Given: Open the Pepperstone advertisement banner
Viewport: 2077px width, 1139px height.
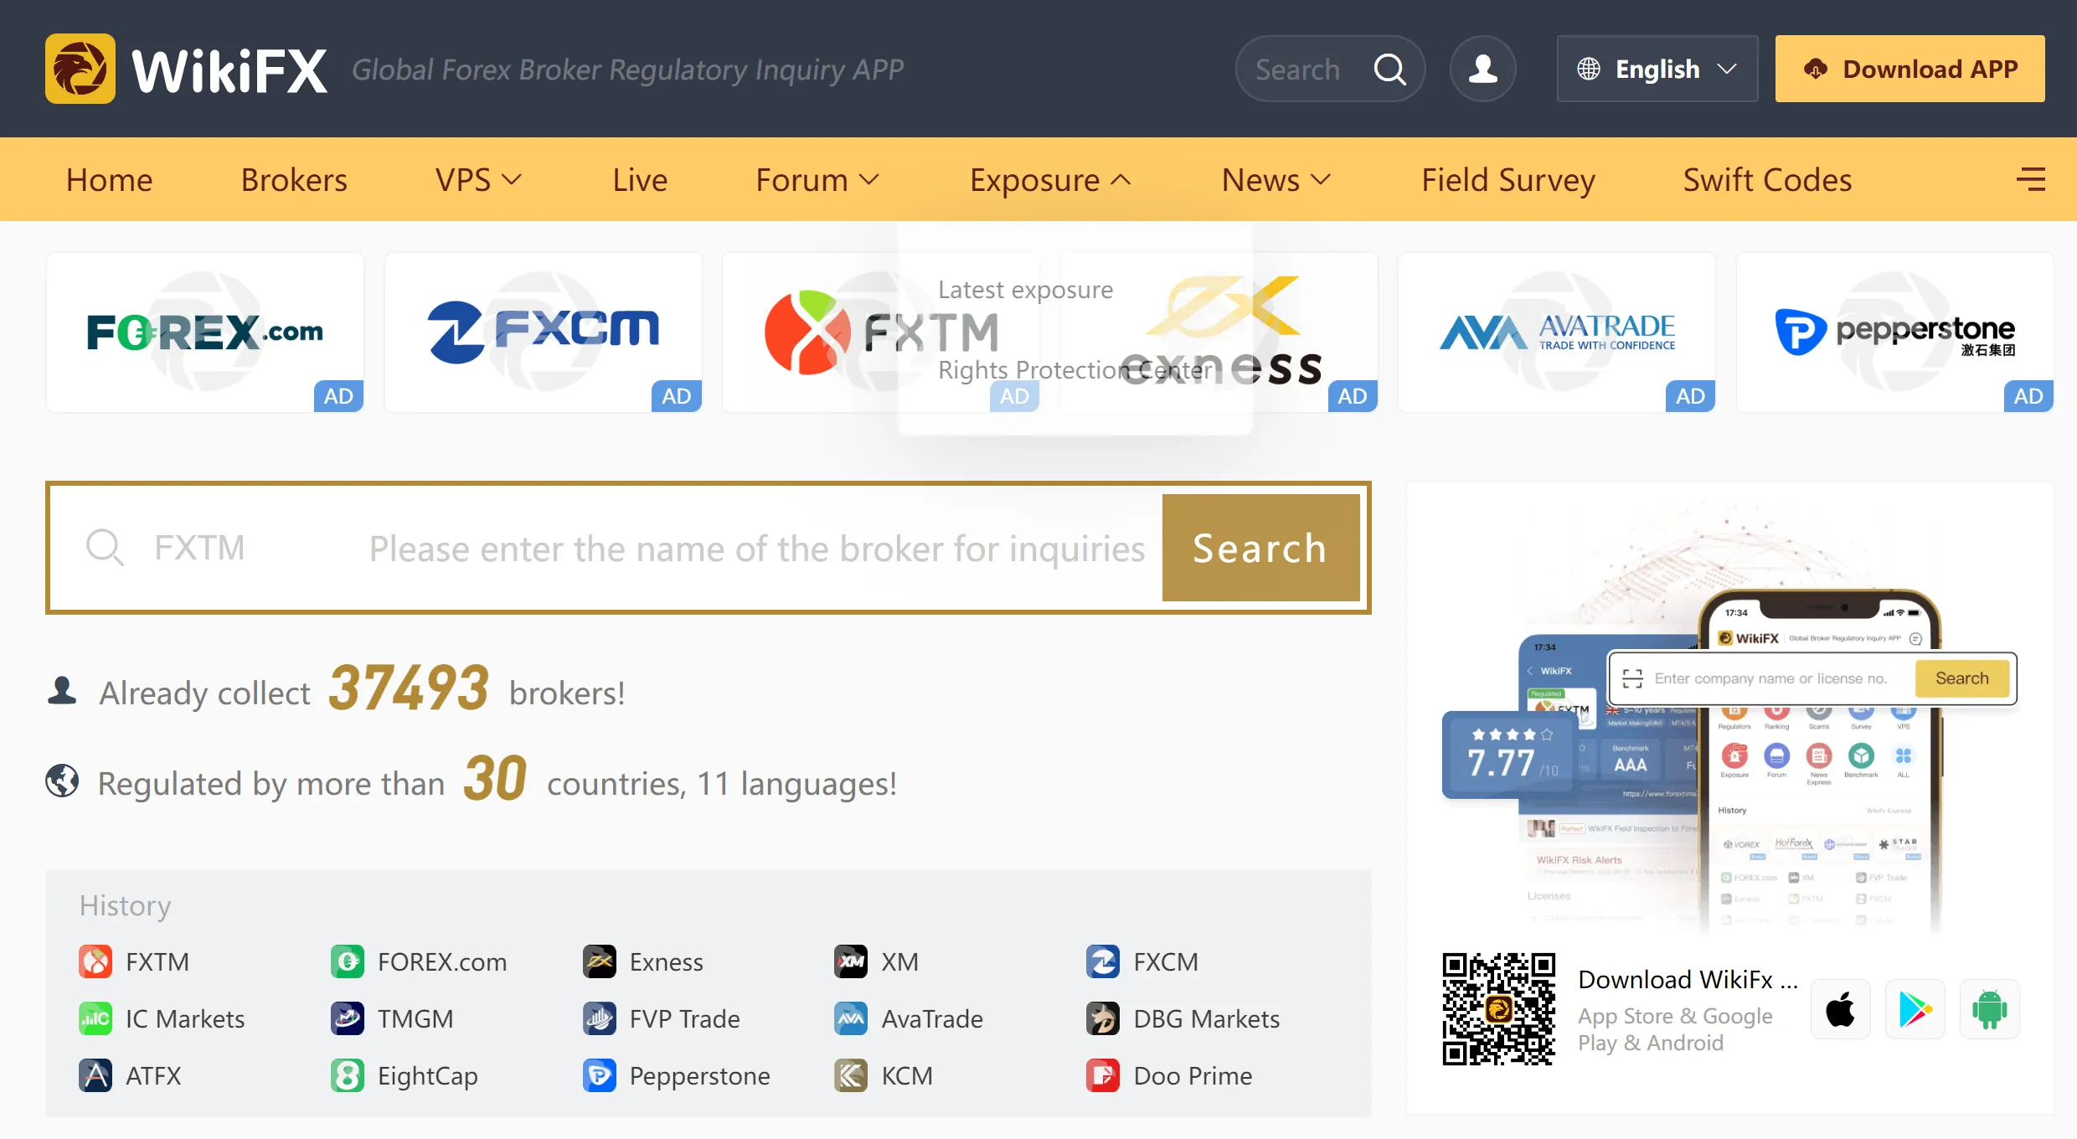Looking at the screenshot, I should click(x=1895, y=332).
